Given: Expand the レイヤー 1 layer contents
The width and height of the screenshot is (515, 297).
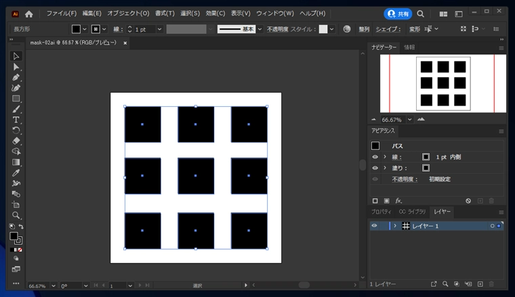Looking at the screenshot, I should [x=395, y=226].
